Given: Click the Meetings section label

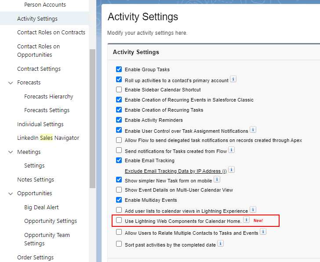Looking at the screenshot, I should point(29,152).
